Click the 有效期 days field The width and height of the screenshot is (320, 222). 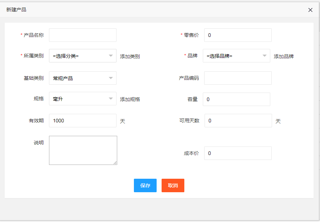pos(82,121)
